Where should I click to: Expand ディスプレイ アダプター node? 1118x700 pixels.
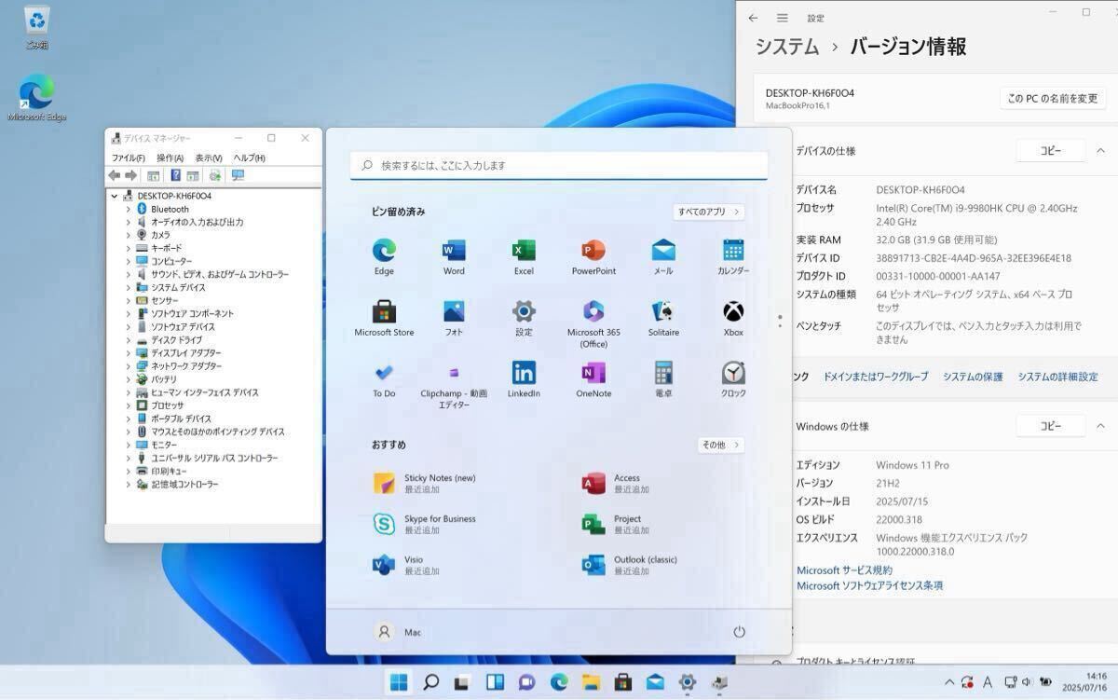point(129,353)
